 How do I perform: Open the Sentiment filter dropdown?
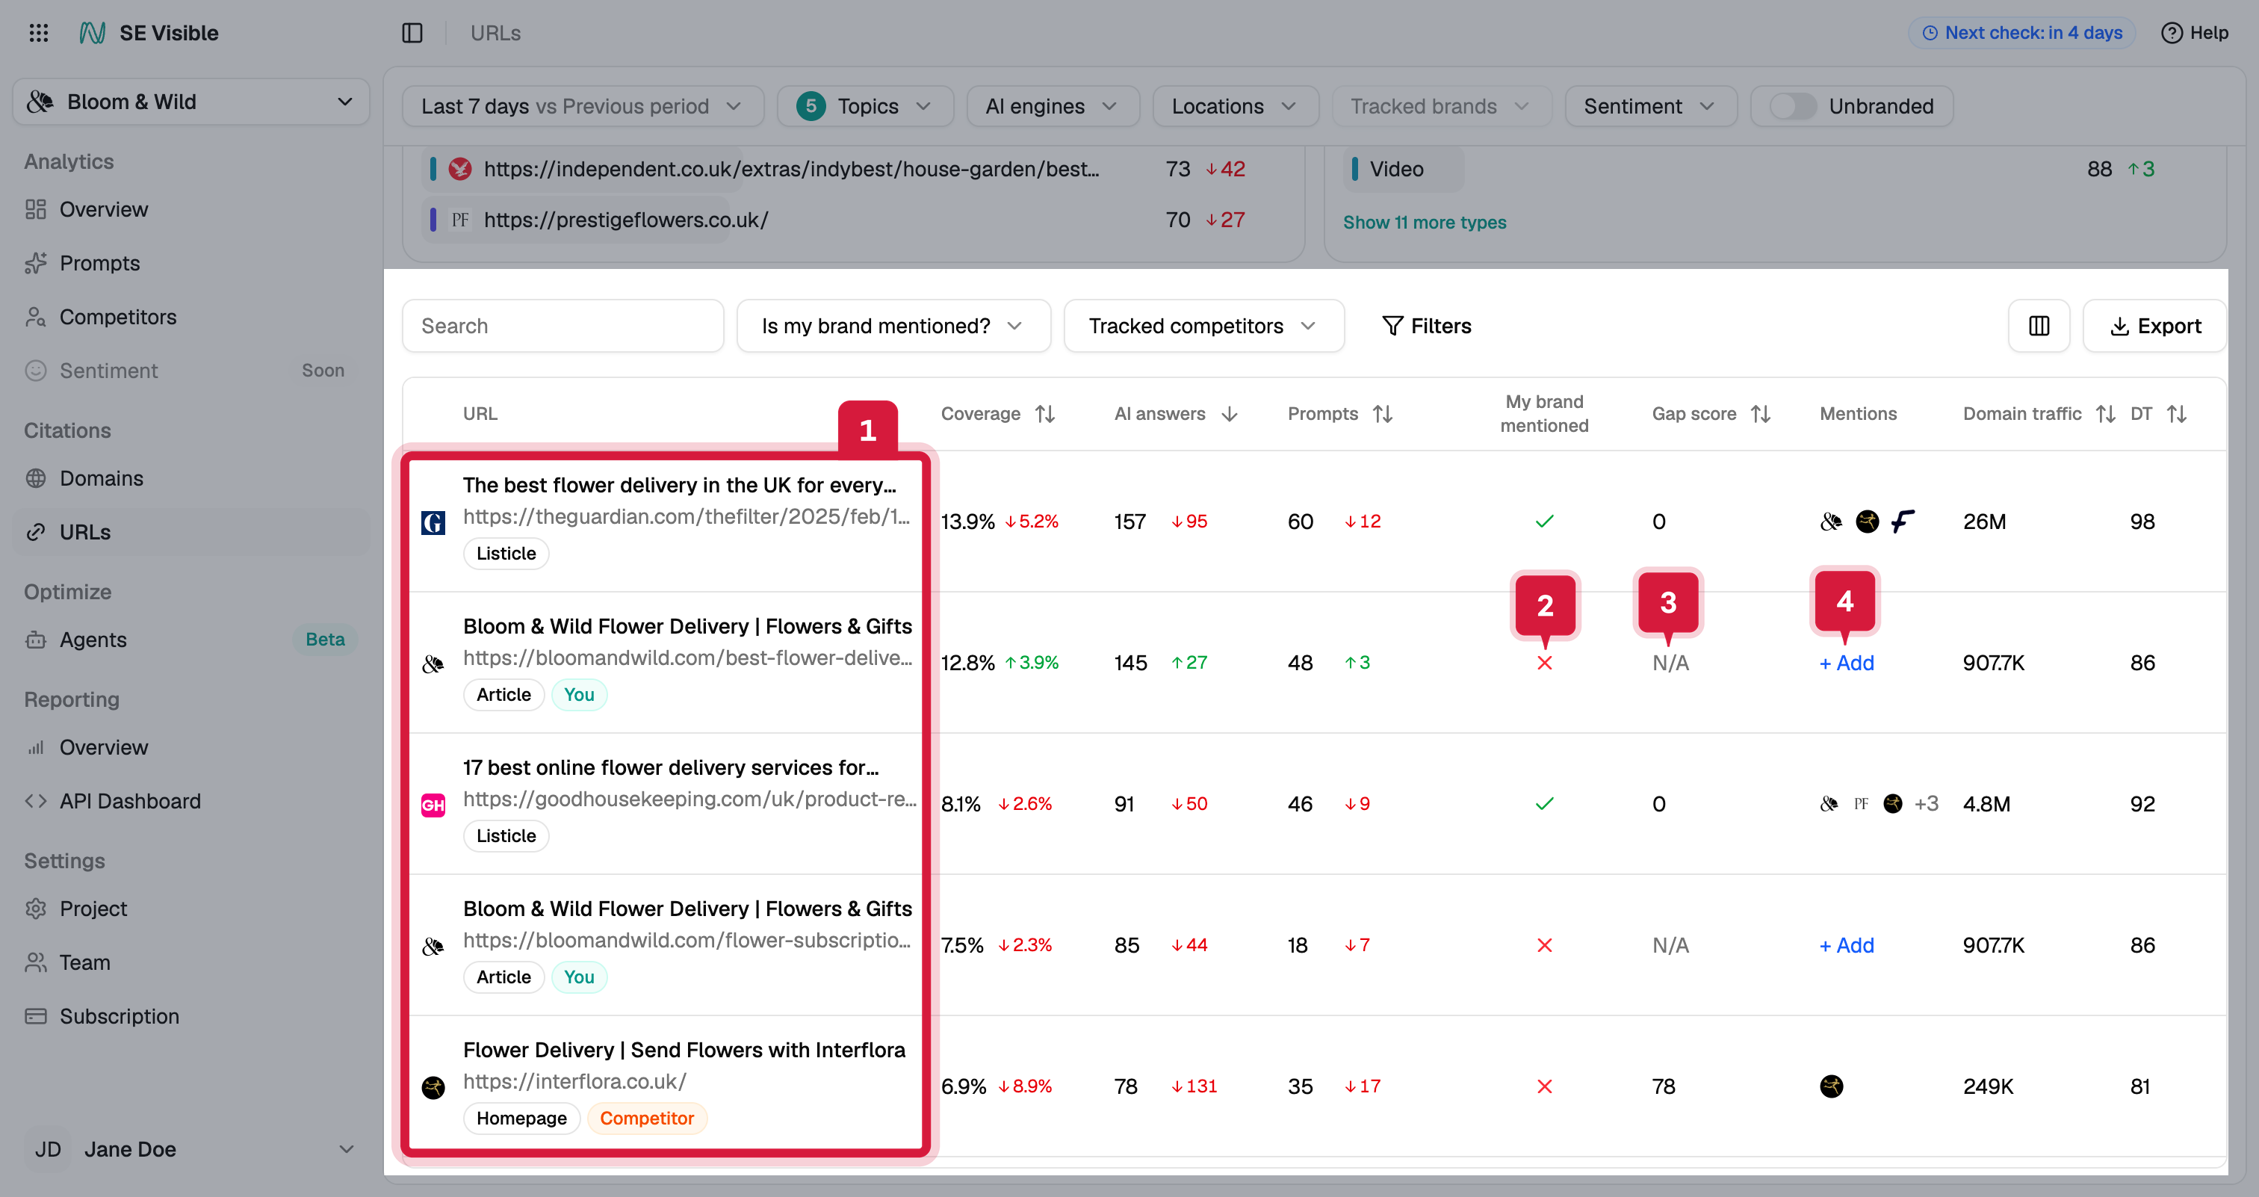(1650, 106)
